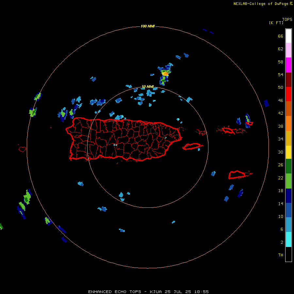Click the NEXLAB-College of DuPage title text
294x294 pixels.
click(261, 4)
